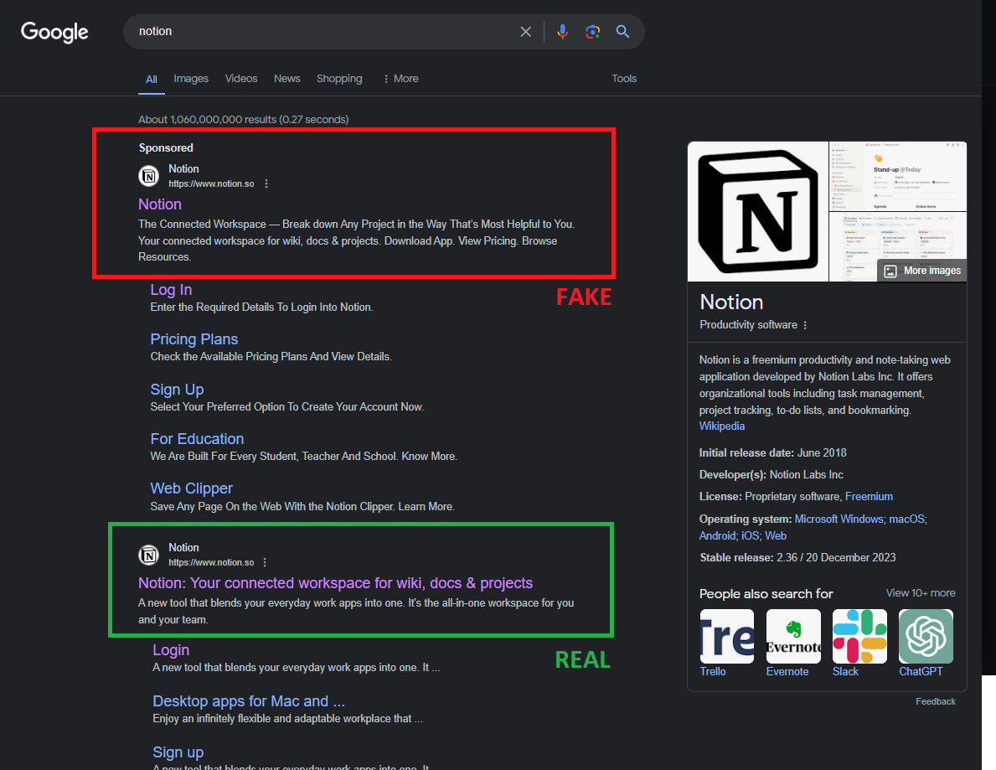
Task: Open the ChatGPT related search tile
Action: [x=926, y=643]
